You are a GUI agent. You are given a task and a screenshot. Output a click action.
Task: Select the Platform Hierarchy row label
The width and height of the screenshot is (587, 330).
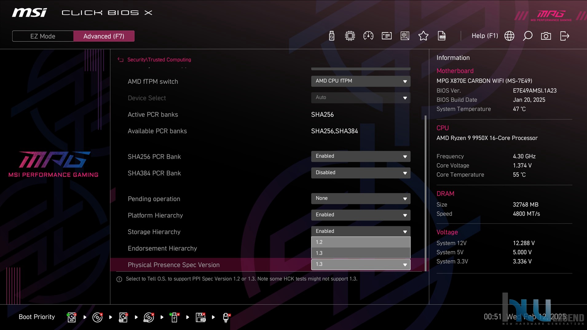(x=155, y=215)
